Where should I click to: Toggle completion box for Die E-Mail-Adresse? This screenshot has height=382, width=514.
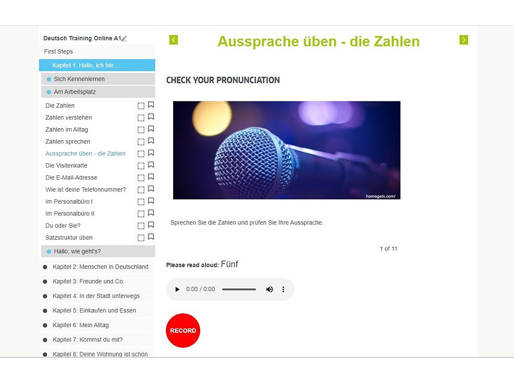(x=141, y=178)
